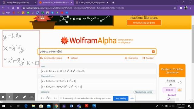Screen dimensions: 194x109
Task: Click the browser back arrow
Action: pos(3,8)
